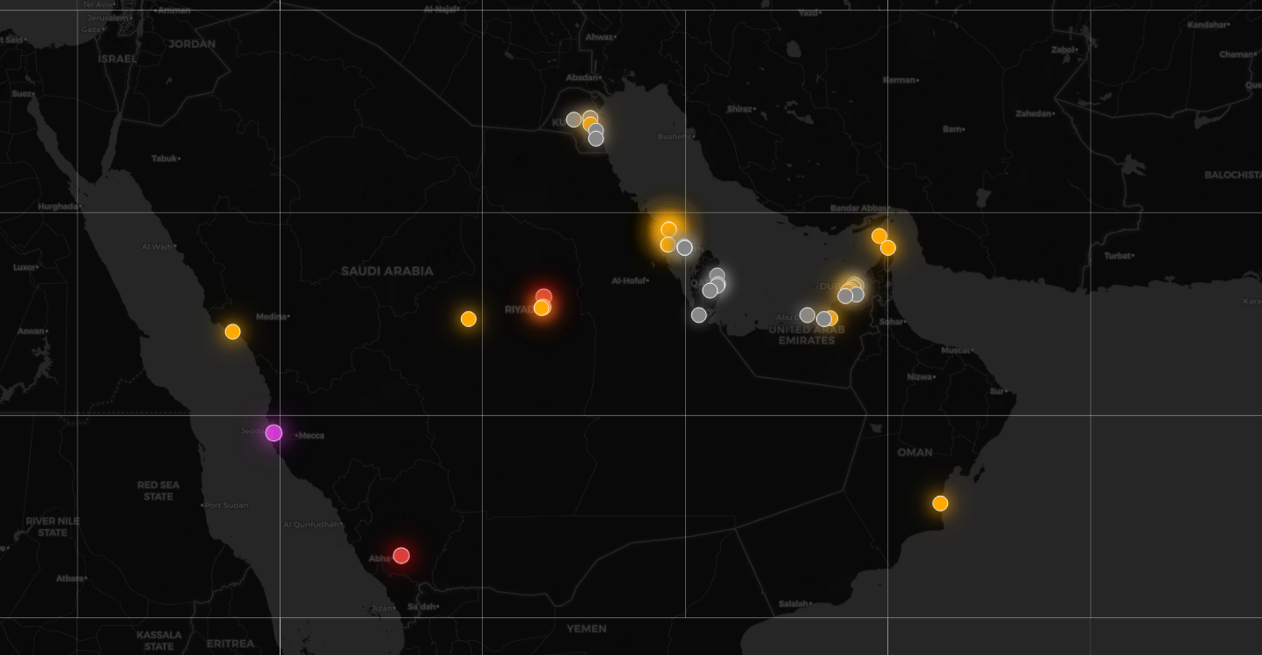Select the orange marker on the coast near Medina
1262x655 pixels.
point(232,331)
